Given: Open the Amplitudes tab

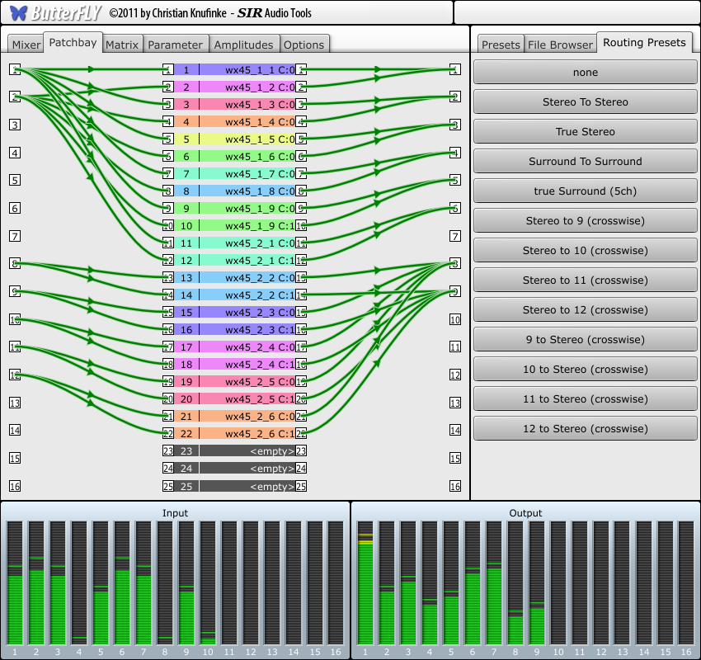Looking at the screenshot, I should point(243,45).
